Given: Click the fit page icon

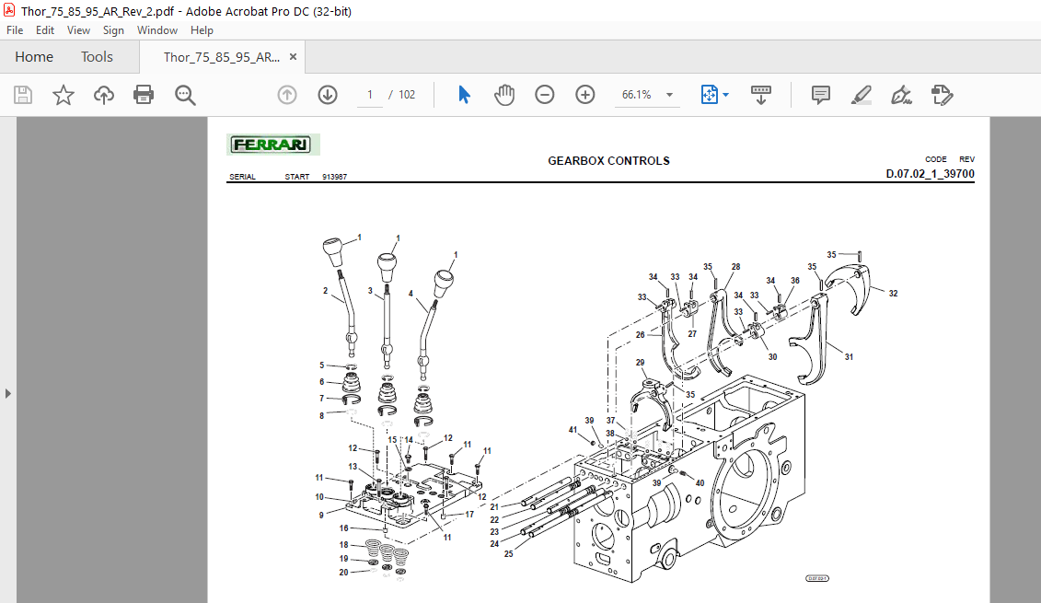Looking at the screenshot, I should click(709, 95).
